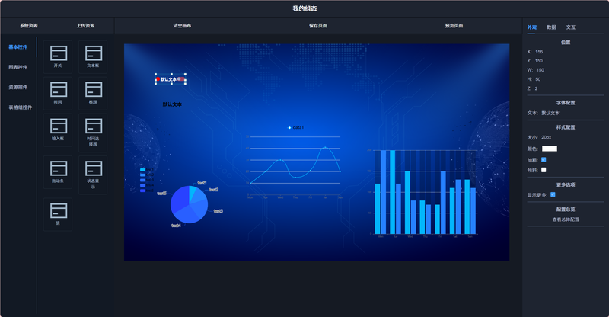Select the 标题 title widget icon
The height and width of the screenshot is (317, 609).
(x=93, y=94)
